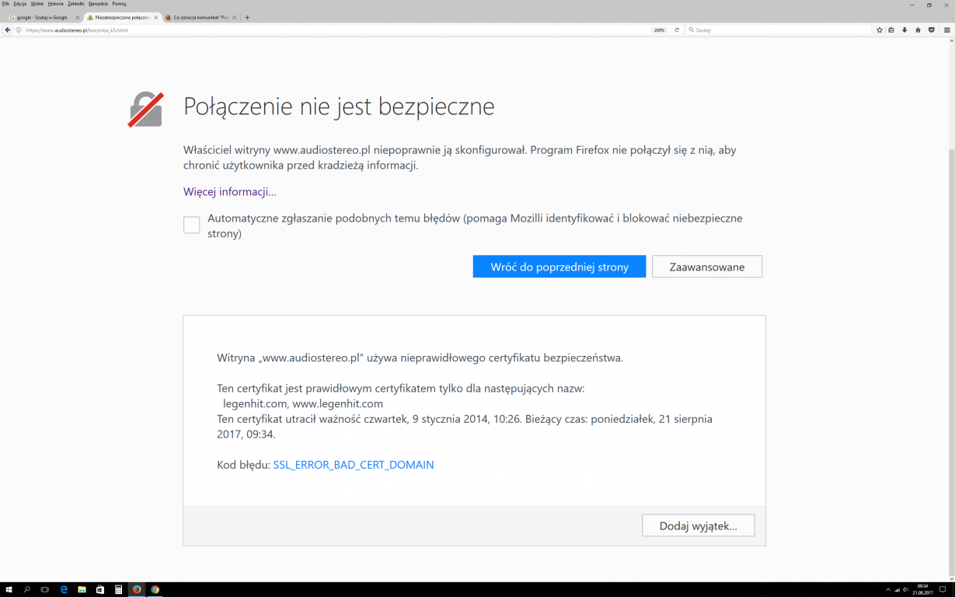Open the Widok menu
The width and height of the screenshot is (955, 597).
(37, 4)
